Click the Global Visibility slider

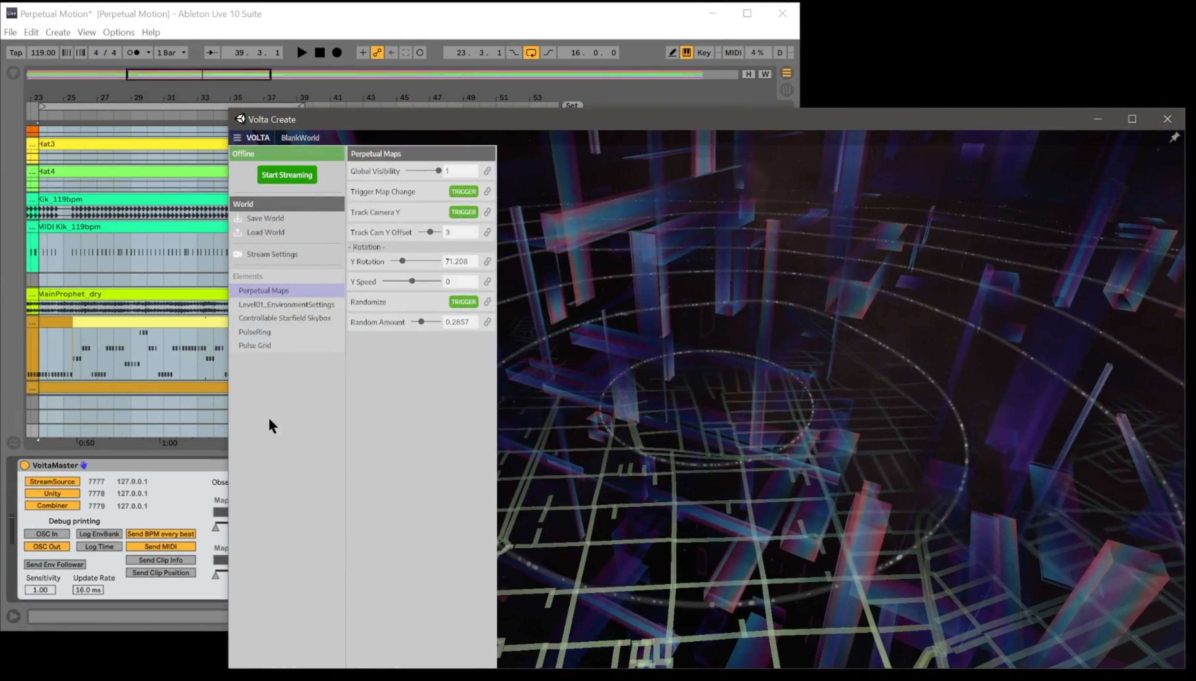click(x=423, y=171)
